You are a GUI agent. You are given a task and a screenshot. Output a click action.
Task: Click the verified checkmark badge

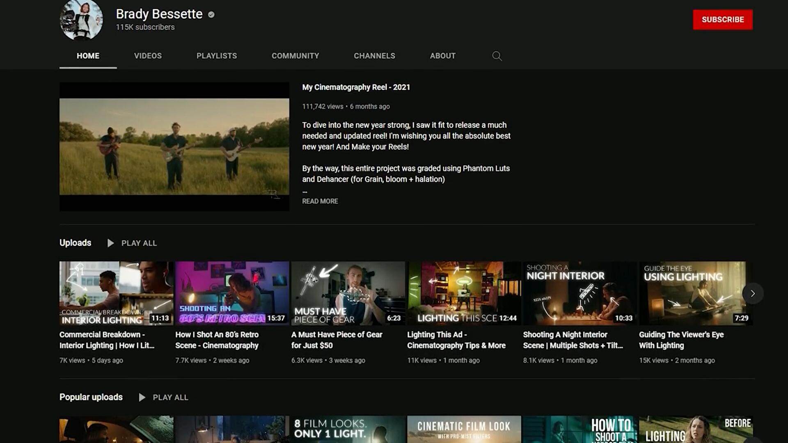[x=211, y=15]
